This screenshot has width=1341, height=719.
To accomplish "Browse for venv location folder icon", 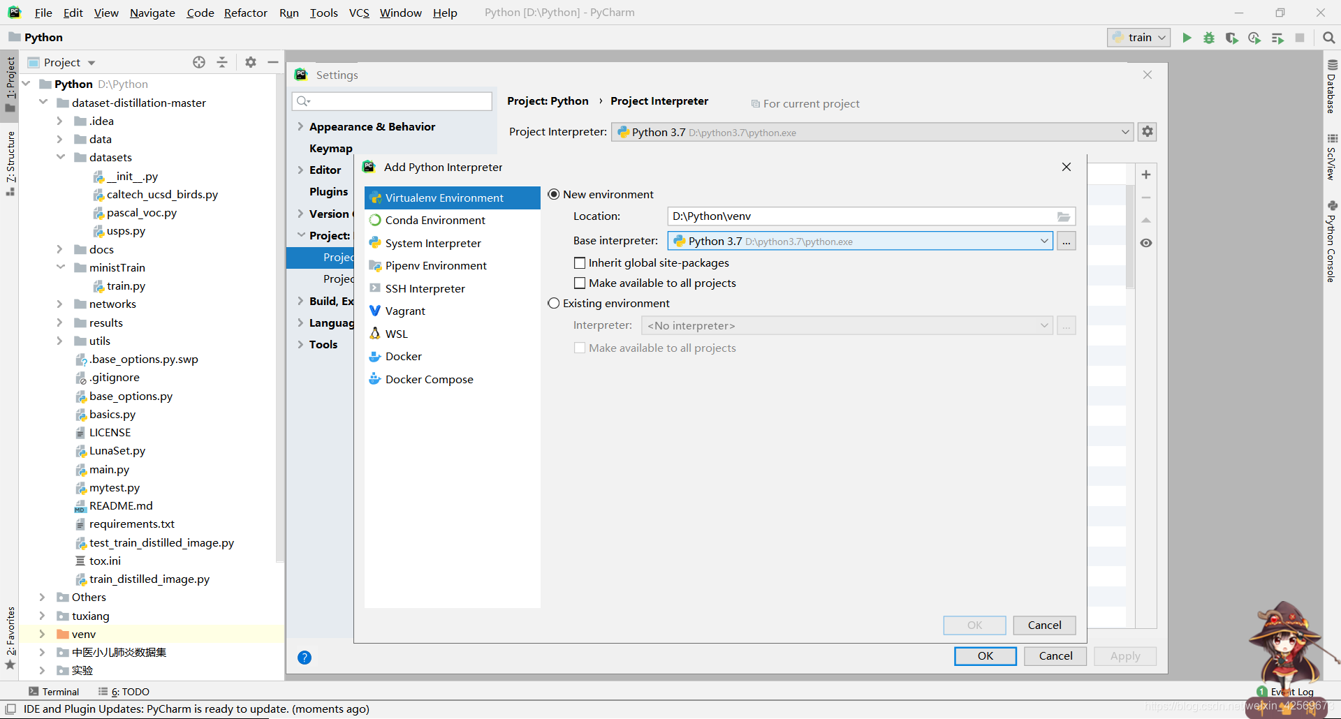I will 1064,216.
